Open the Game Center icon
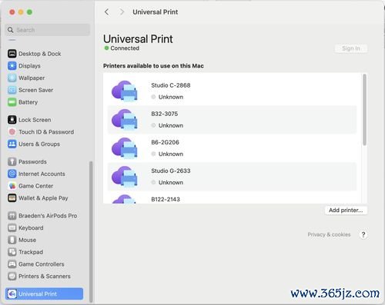The image size is (385, 305). [12, 186]
